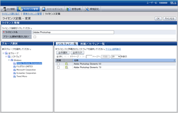This screenshot has height=113, width=178.
Task: Click Photoshop Elements 6.0 software icon
Action: 67,64
